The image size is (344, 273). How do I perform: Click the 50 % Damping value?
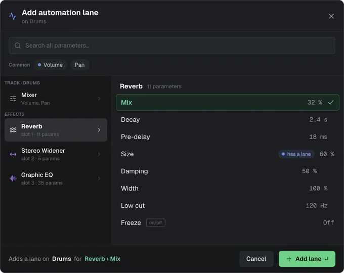click(x=309, y=171)
